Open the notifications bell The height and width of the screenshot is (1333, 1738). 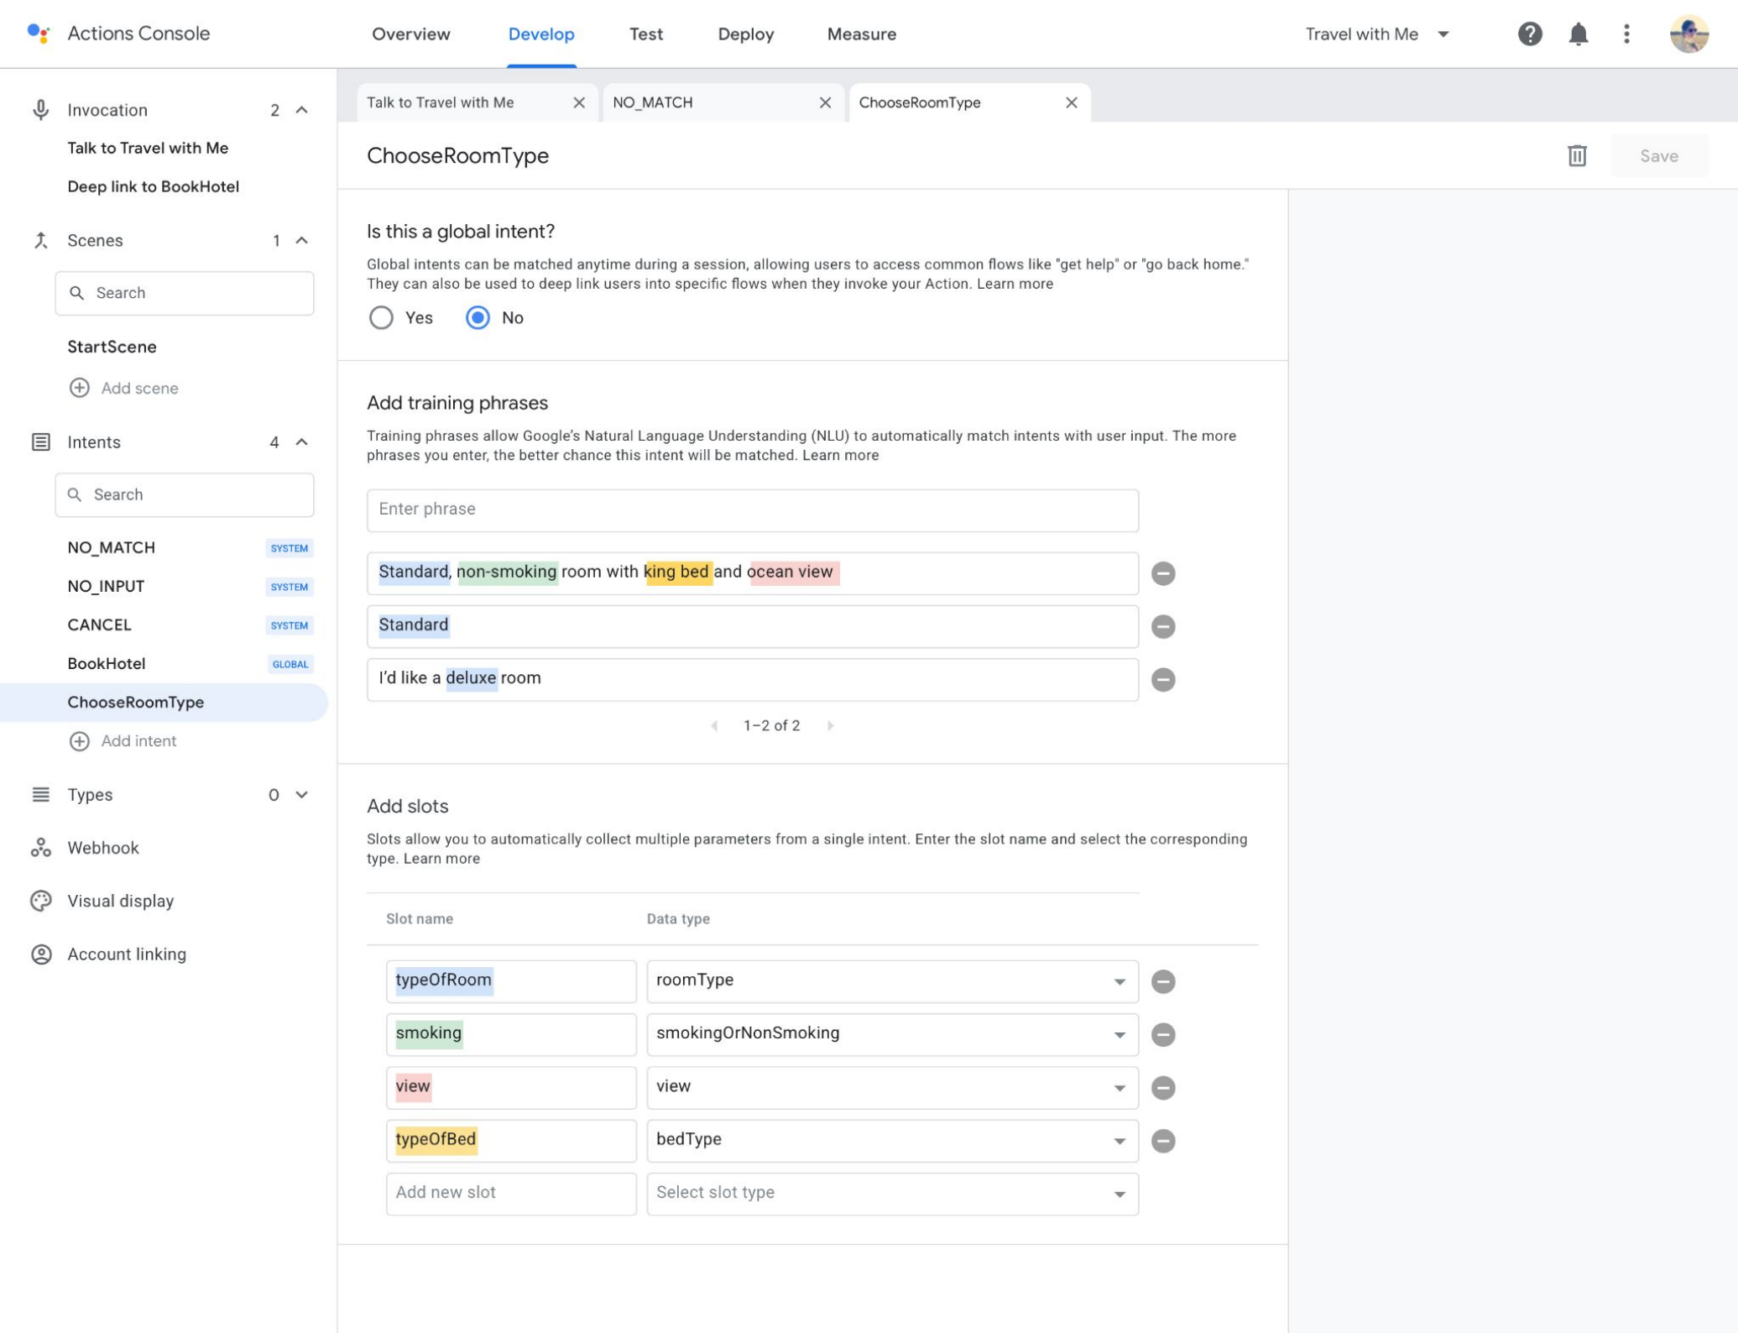1578,34
